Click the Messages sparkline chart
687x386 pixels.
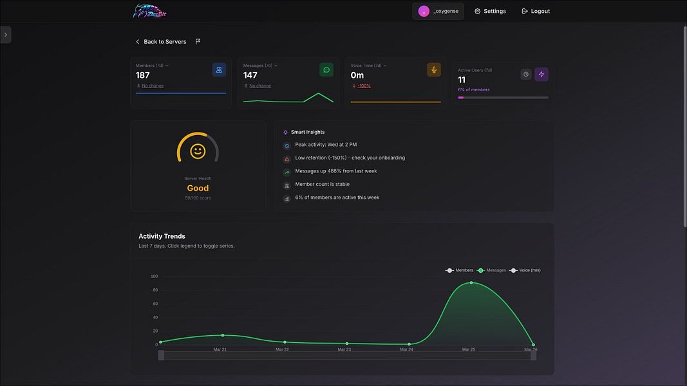[x=288, y=98]
